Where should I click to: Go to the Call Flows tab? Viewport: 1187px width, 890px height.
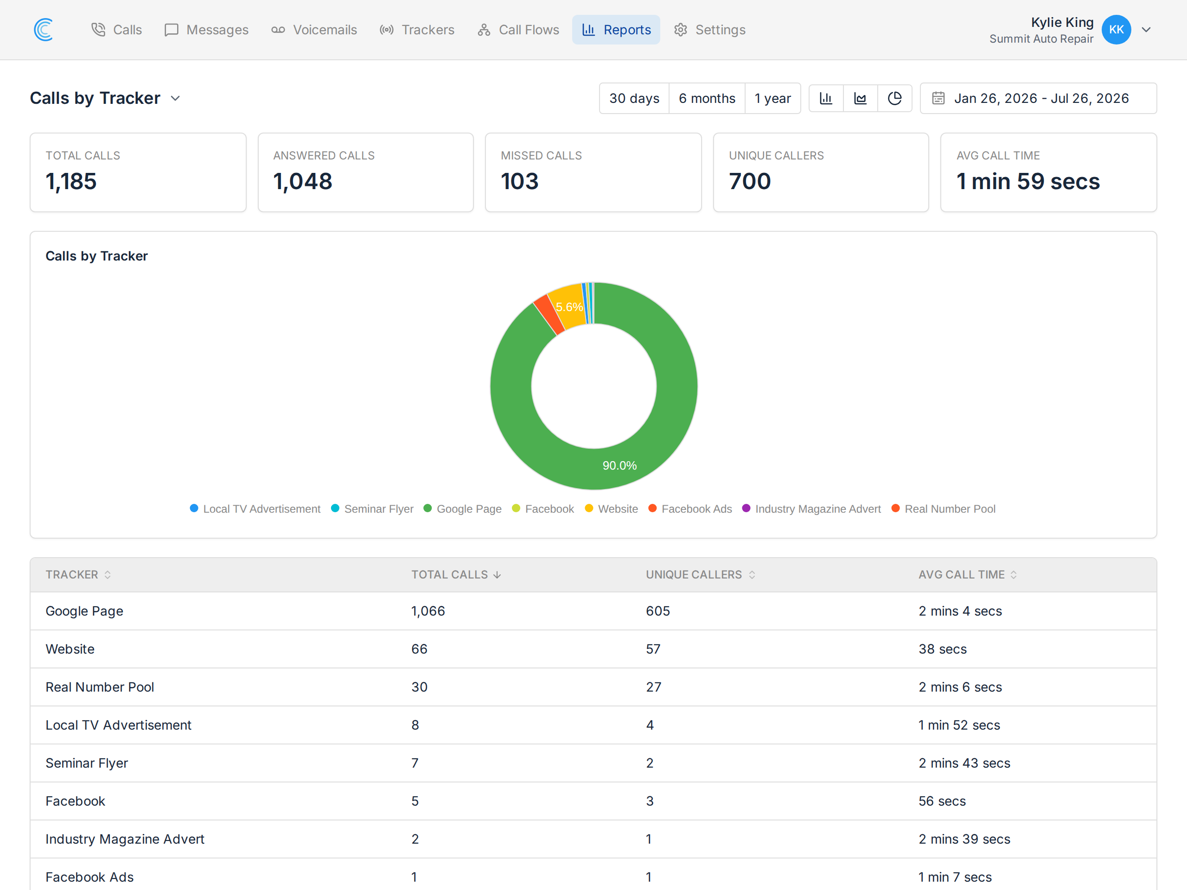pyautogui.click(x=518, y=30)
